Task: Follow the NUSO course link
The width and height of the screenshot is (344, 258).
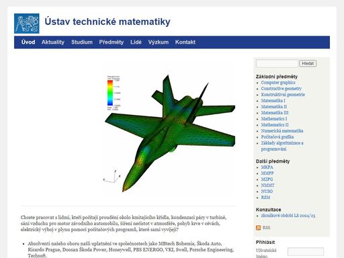Action: pyautogui.click(x=267, y=191)
